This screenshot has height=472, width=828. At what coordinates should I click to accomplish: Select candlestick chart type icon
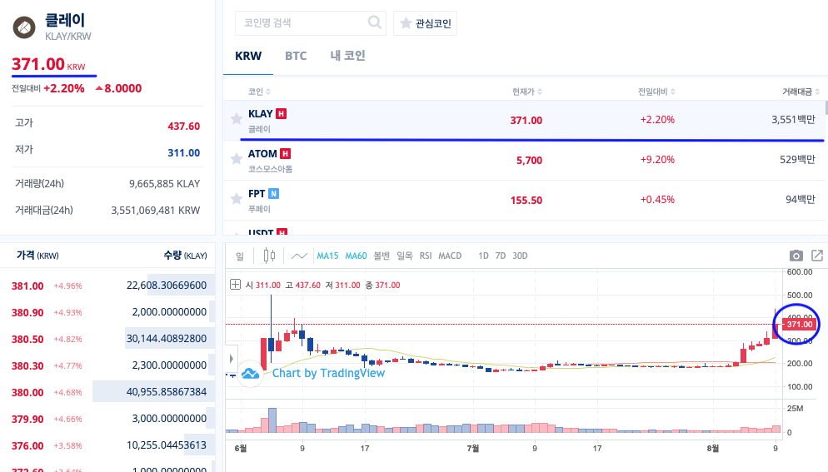[x=269, y=256]
